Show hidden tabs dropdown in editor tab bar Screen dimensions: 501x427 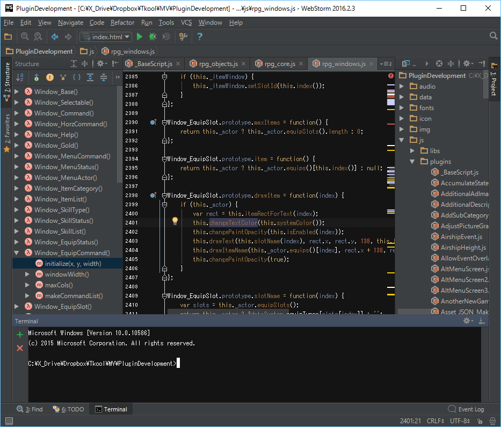coord(386,63)
